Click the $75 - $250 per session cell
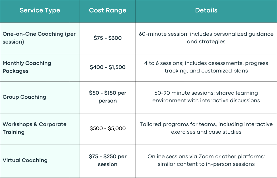Screen dimensions: 277x178 (x=108, y=161)
